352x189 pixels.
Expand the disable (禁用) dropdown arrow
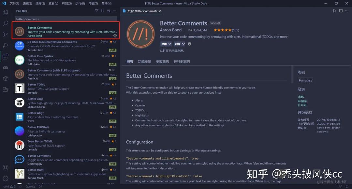(170, 44)
